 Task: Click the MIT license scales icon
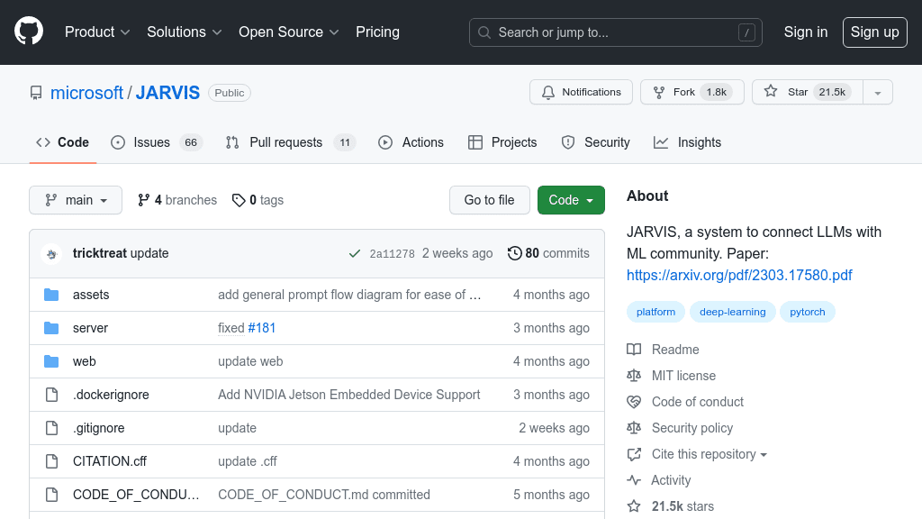pos(637,376)
